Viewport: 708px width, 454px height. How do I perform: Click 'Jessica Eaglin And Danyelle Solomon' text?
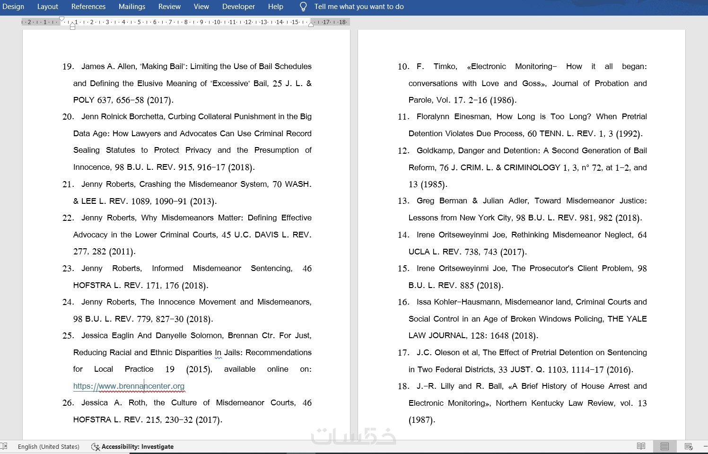(x=152, y=335)
